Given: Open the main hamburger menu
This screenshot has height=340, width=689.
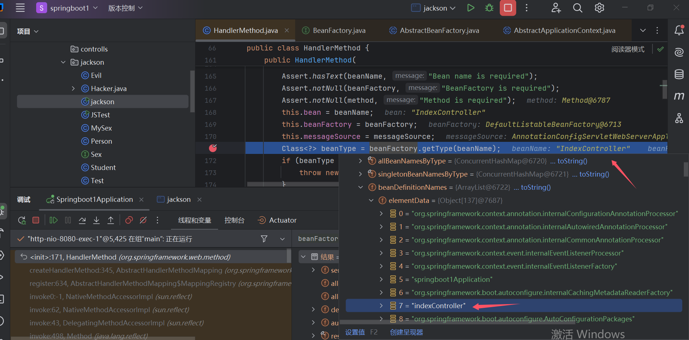Looking at the screenshot, I should point(20,8).
